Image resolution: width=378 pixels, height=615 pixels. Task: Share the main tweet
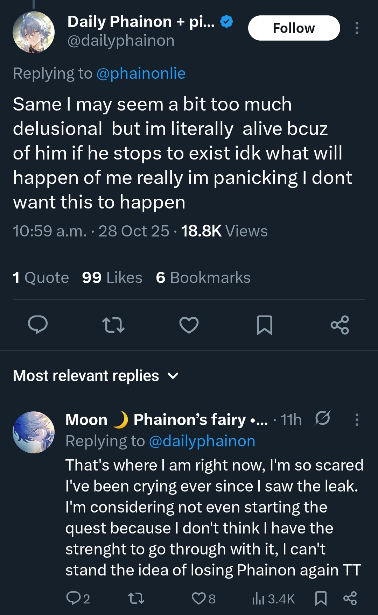[340, 325]
